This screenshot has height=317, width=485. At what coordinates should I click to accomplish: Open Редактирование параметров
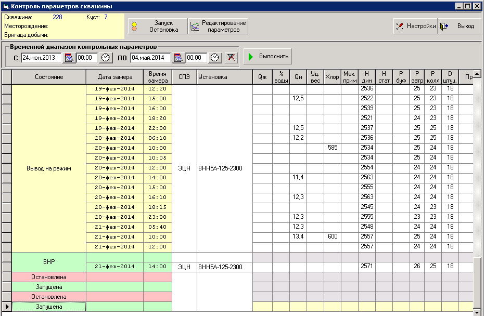[x=218, y=27]
